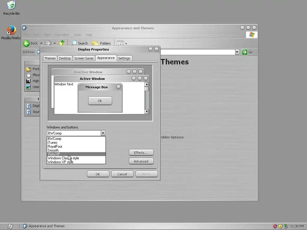
Task: Open the Recycle Bin desktop icon
Action: pyautogui.click(x=12, y=8)
